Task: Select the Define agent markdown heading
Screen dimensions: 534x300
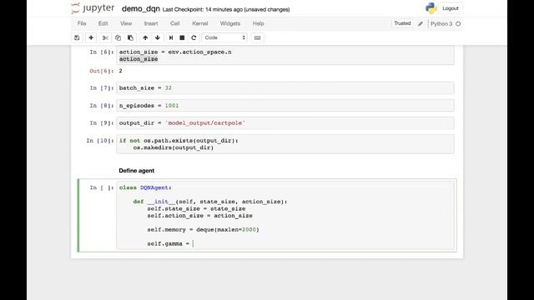Action: click(x=137, y=171)
